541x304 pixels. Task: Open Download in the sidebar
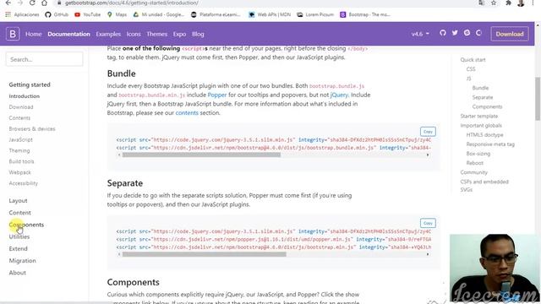point(21,107)
